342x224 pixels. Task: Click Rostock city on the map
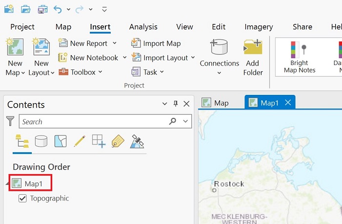(x=229, y=184)
